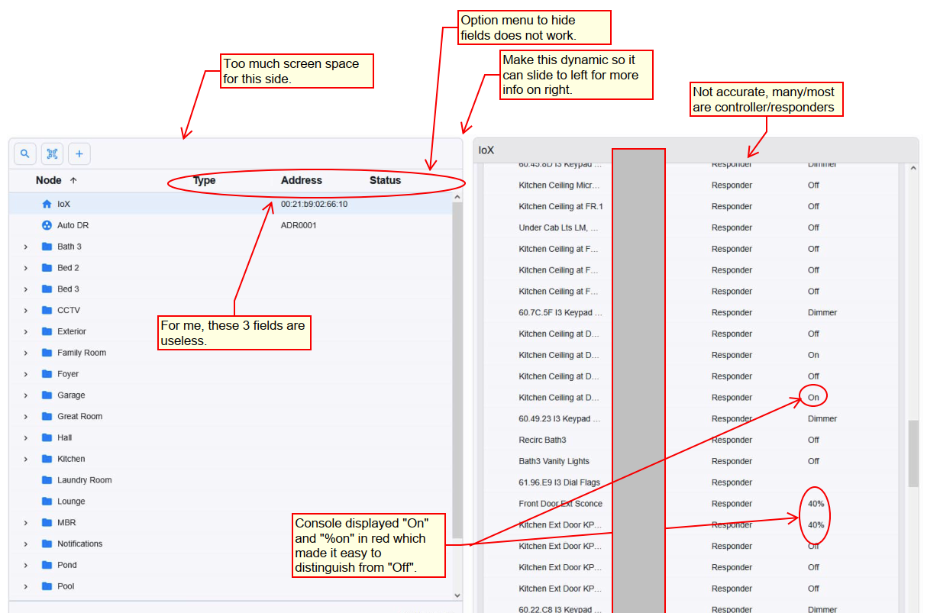This screenshot has height=613, width=940.
Task: Click the tree panel vertical scrollbar thumb
Action: [x=457, y=370]
